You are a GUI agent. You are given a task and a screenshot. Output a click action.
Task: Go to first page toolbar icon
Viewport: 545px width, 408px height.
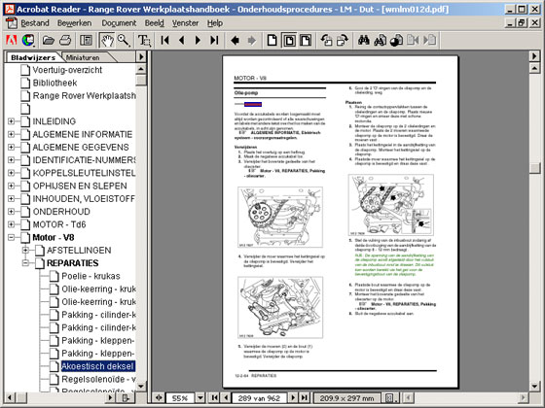pos(165,40)
